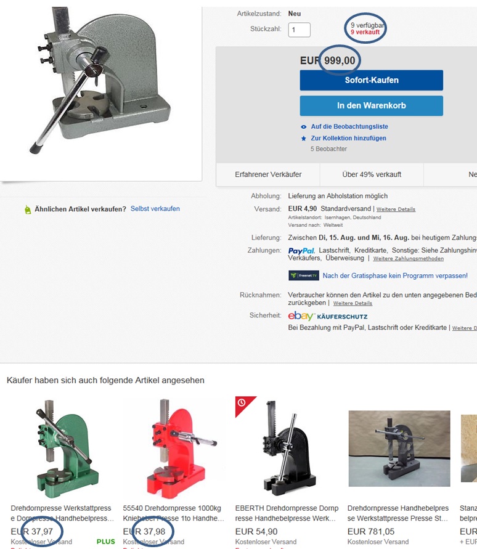Click the red clock badge on EBERTH press
477x549 pixels.
(244, 405)
